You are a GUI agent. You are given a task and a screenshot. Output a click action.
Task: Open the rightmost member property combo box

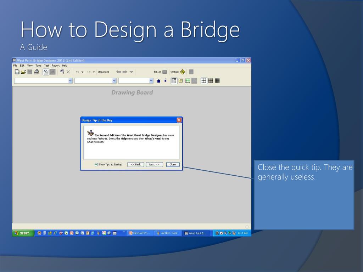tap(136, 81)
